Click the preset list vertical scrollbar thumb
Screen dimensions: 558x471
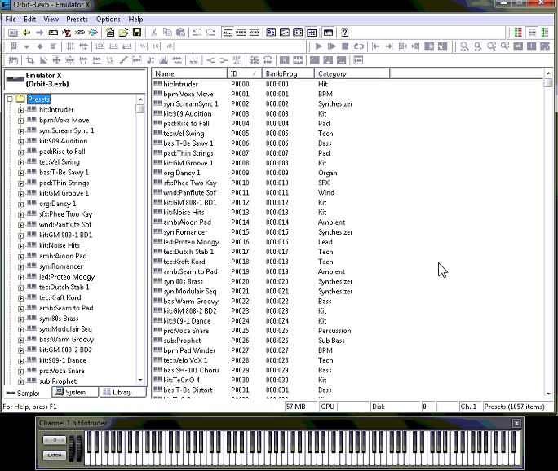point(548,83)
